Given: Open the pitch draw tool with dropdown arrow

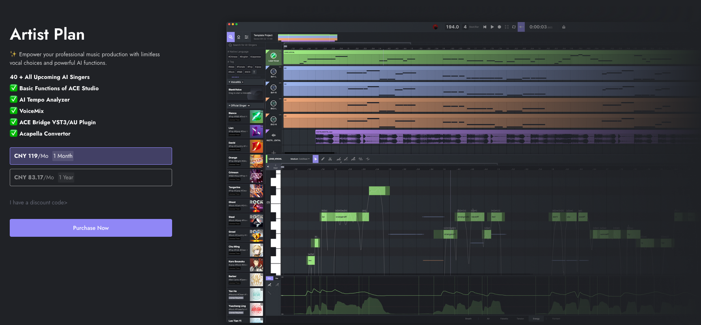Looking at the screenshot, I should (x=339, y=159).
